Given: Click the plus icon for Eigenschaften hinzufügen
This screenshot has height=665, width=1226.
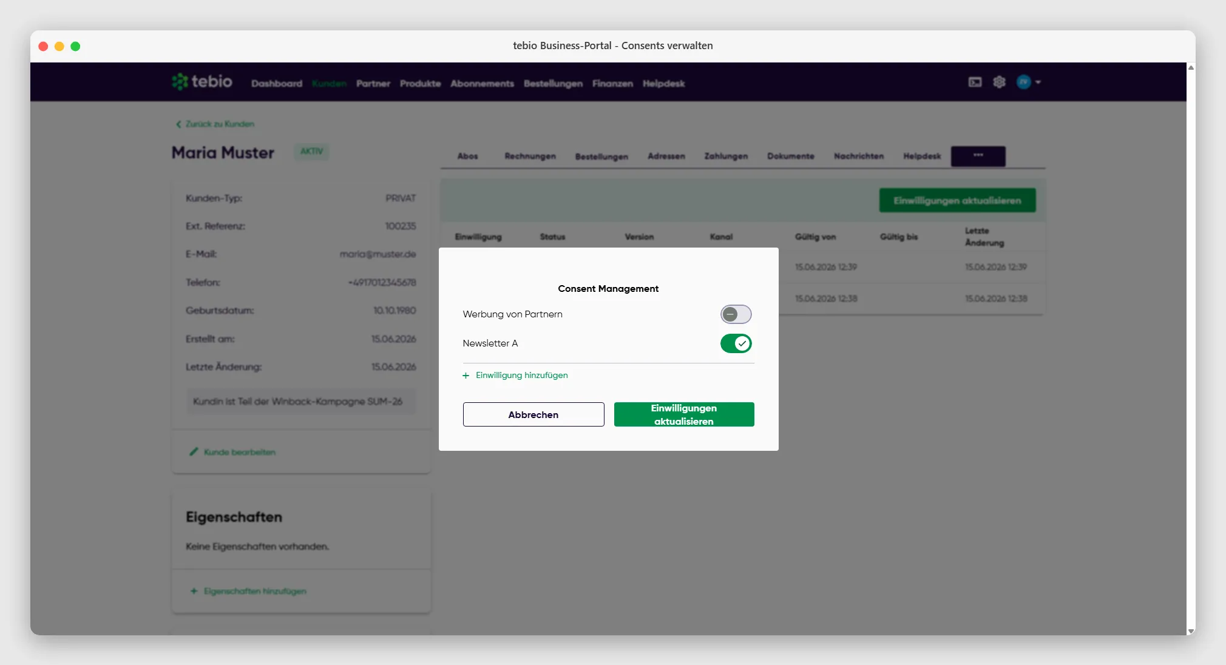Looking at the screenshot, I should click(194, 591).
